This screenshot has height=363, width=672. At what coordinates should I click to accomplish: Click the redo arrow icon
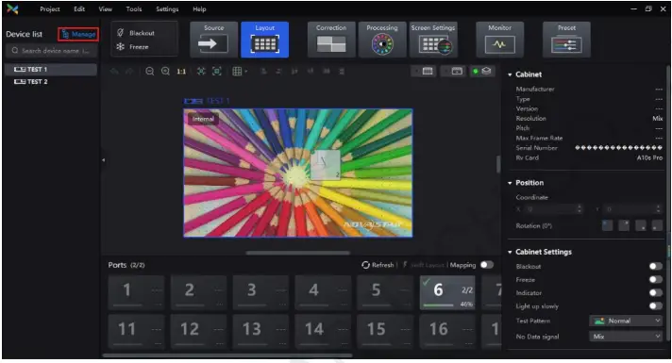129,72
